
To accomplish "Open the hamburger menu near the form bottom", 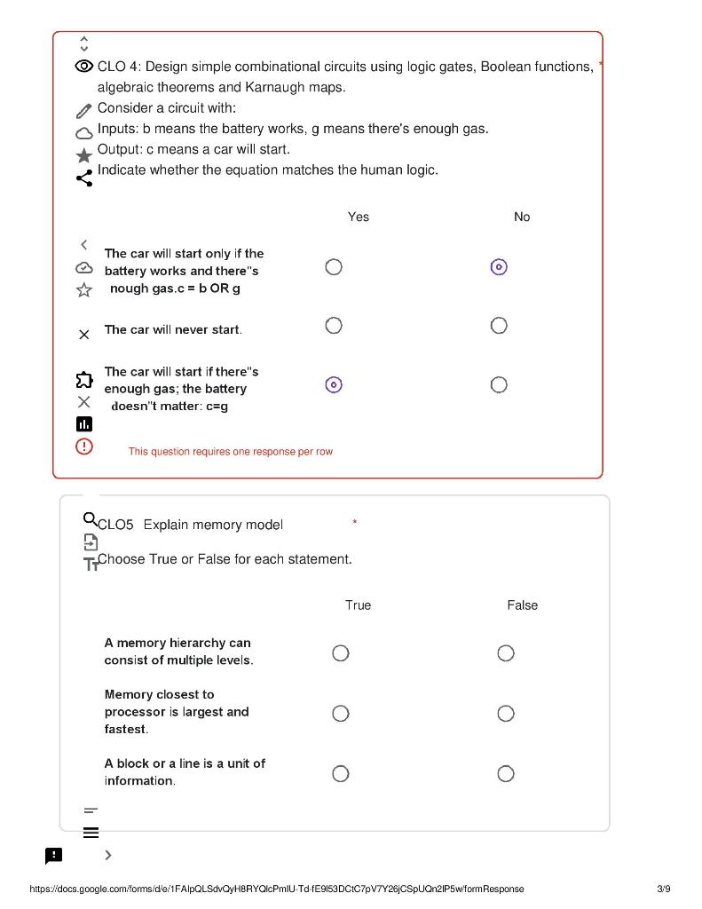I will [91, 833].
